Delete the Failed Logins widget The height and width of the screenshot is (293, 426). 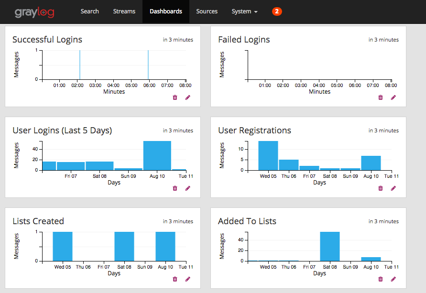pos(381,98)
